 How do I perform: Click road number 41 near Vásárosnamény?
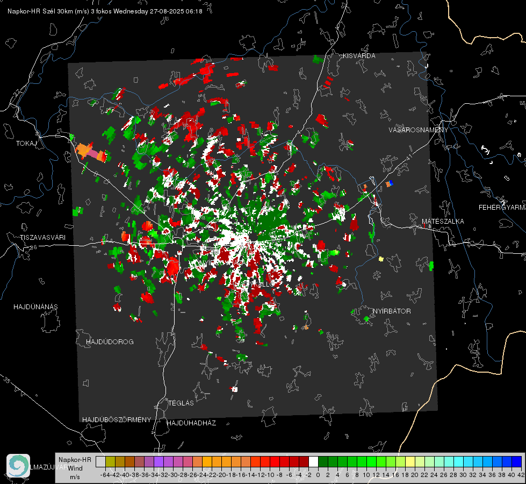(409, 157)
